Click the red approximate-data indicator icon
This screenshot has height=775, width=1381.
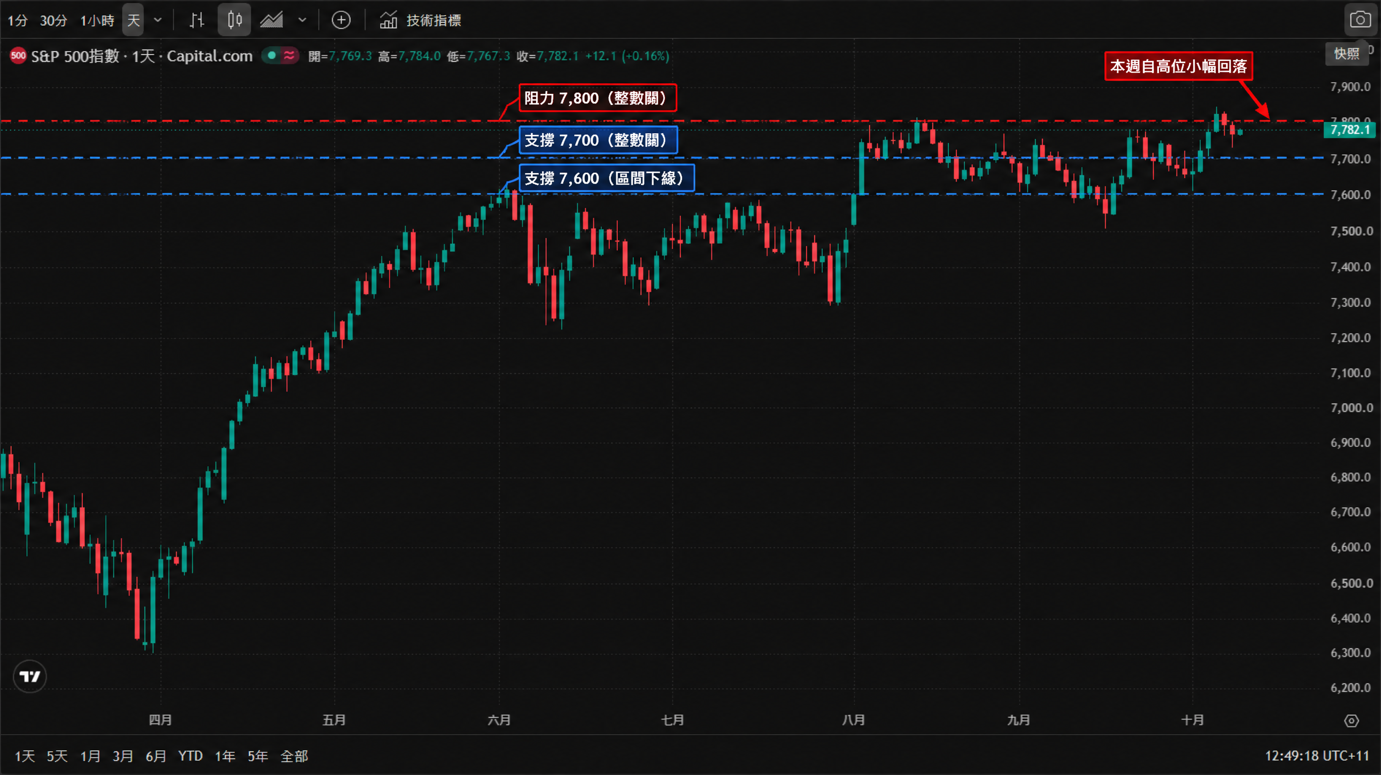point(290,55)
